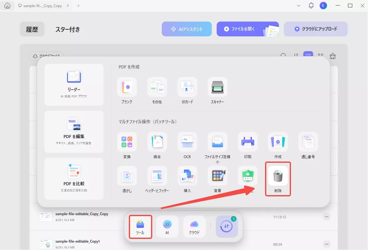Open the 結合 batch combine tool
The image size is (368, 250).
[x=157, y=142]
